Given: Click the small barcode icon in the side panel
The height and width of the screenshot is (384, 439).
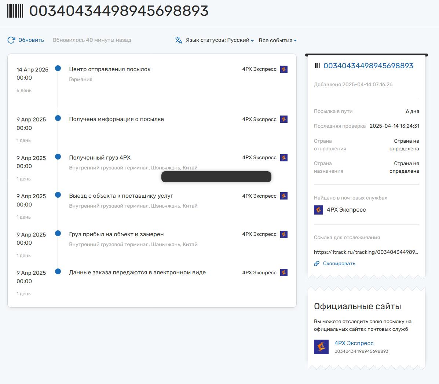Looking at the screenshot, I should [x=317, y=66].
